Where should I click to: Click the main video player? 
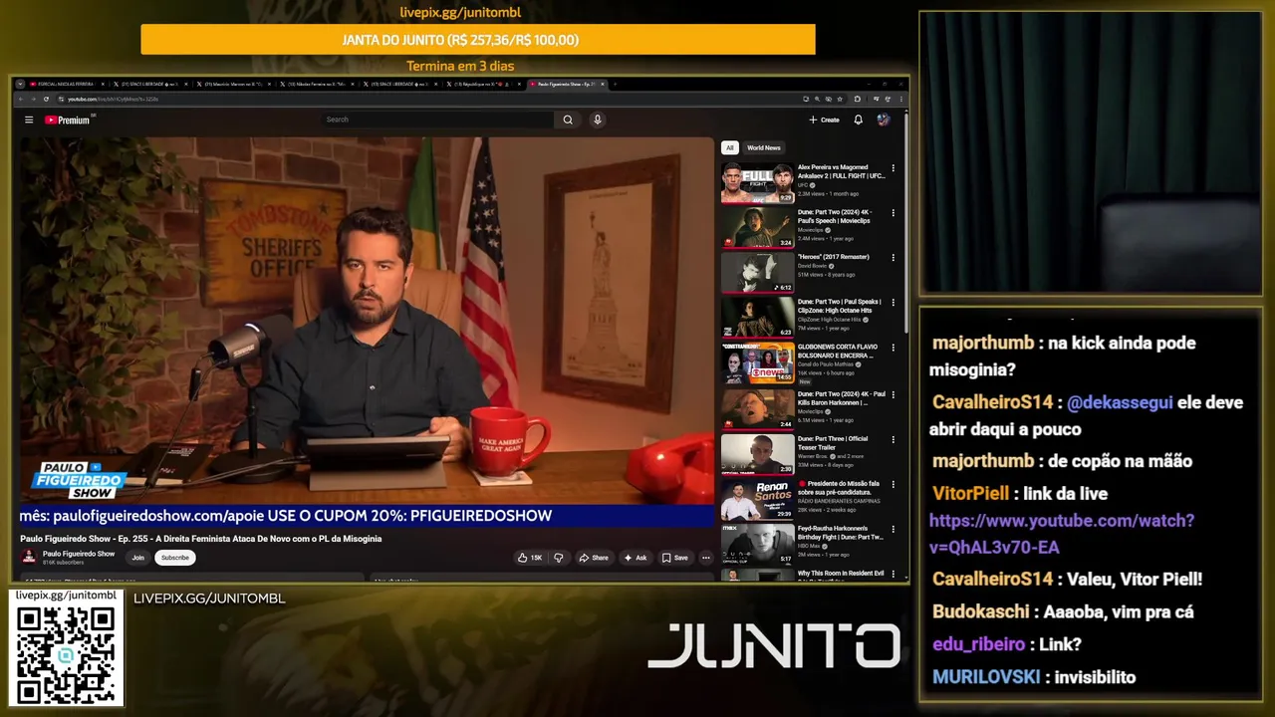click(x=367, y=331)
